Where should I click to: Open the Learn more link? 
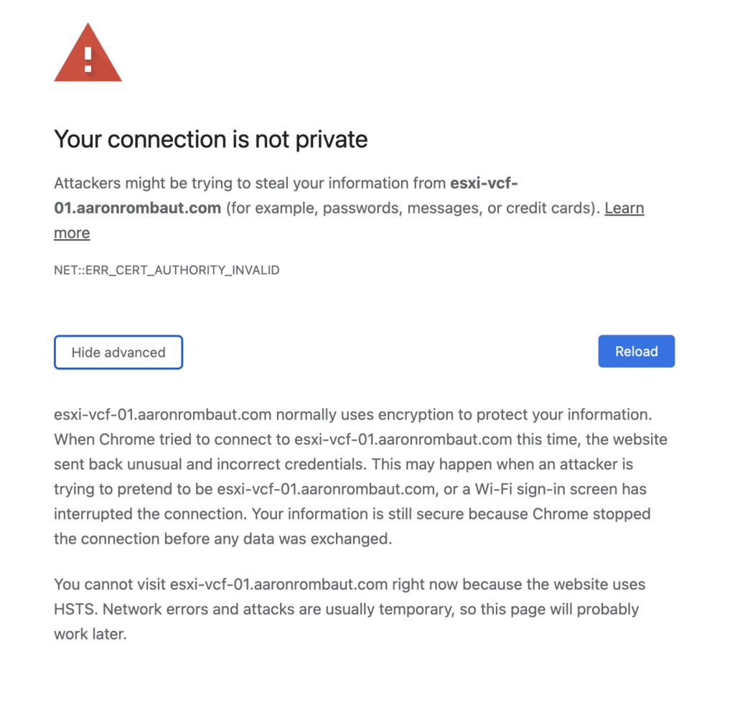point(624,208)
